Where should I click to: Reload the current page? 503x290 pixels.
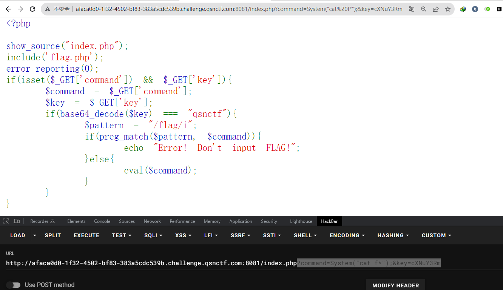(33, 9)
